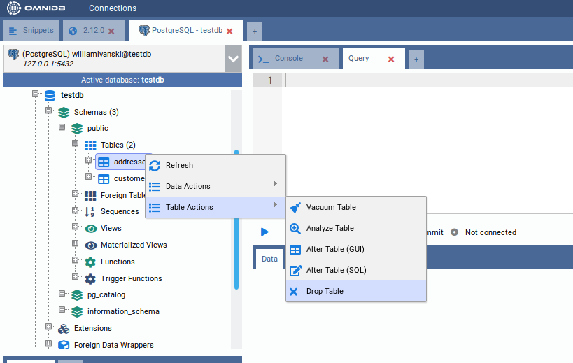573x363 pixels.
Task: Collapse the public schema node
Action: (x=62, y=127)
